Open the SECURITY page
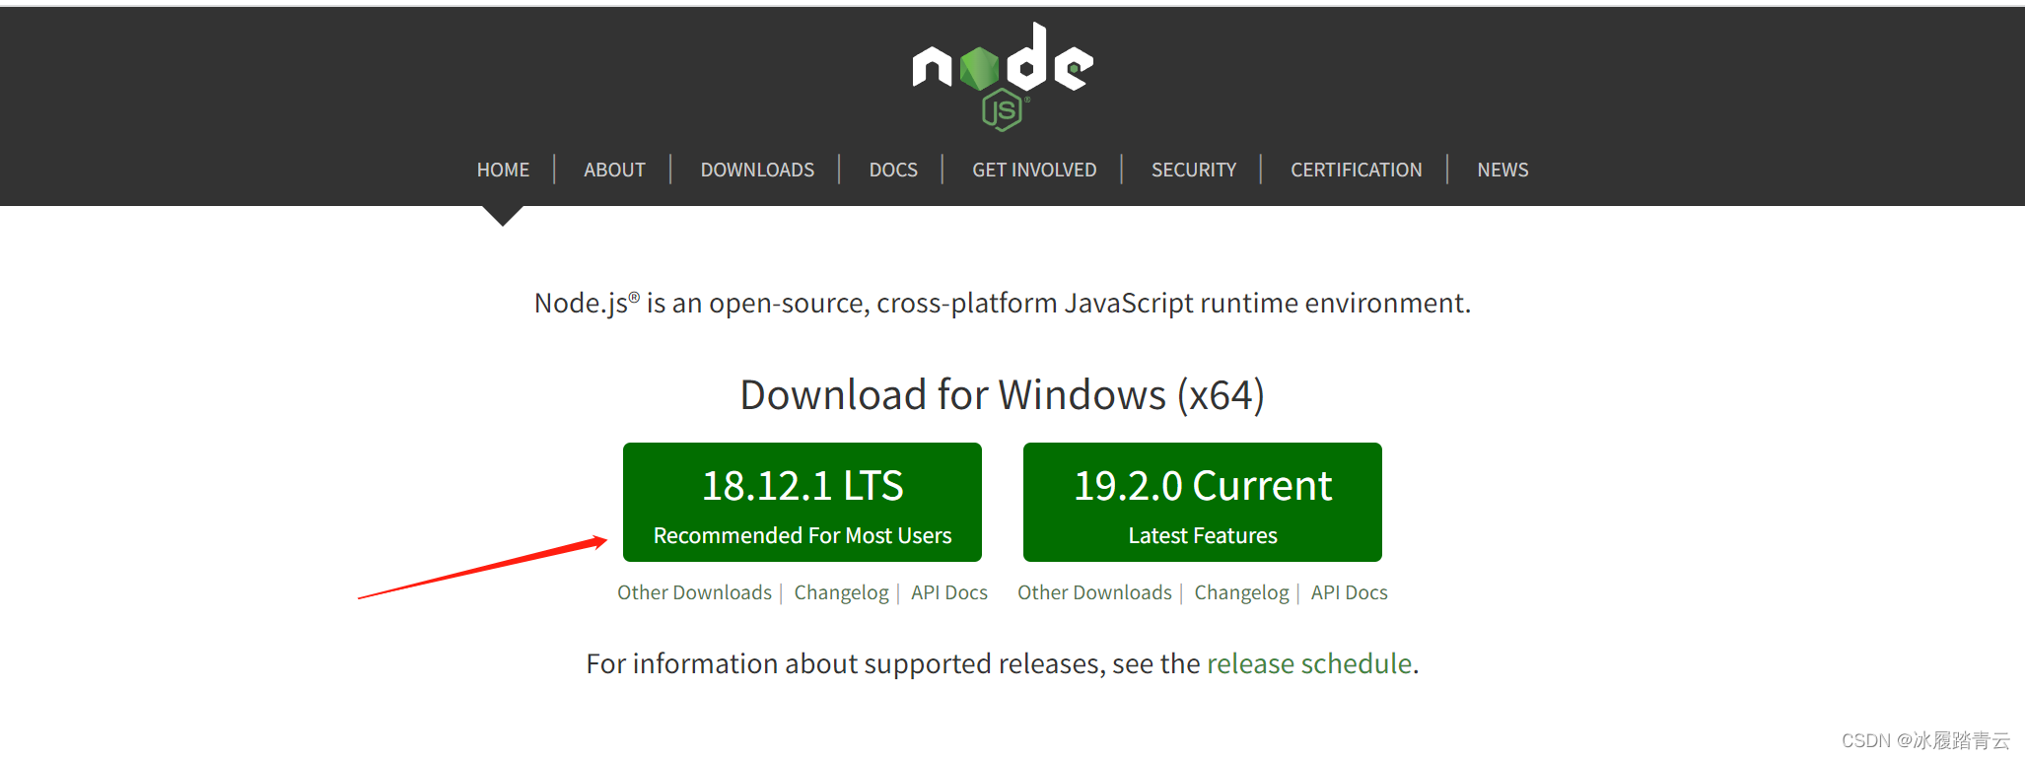The width and height of the screenshot is (2025, 759). click(x=1193, y=169)
